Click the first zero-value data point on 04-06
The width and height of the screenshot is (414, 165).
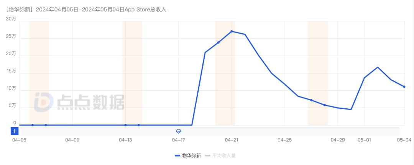click(33, 125)
